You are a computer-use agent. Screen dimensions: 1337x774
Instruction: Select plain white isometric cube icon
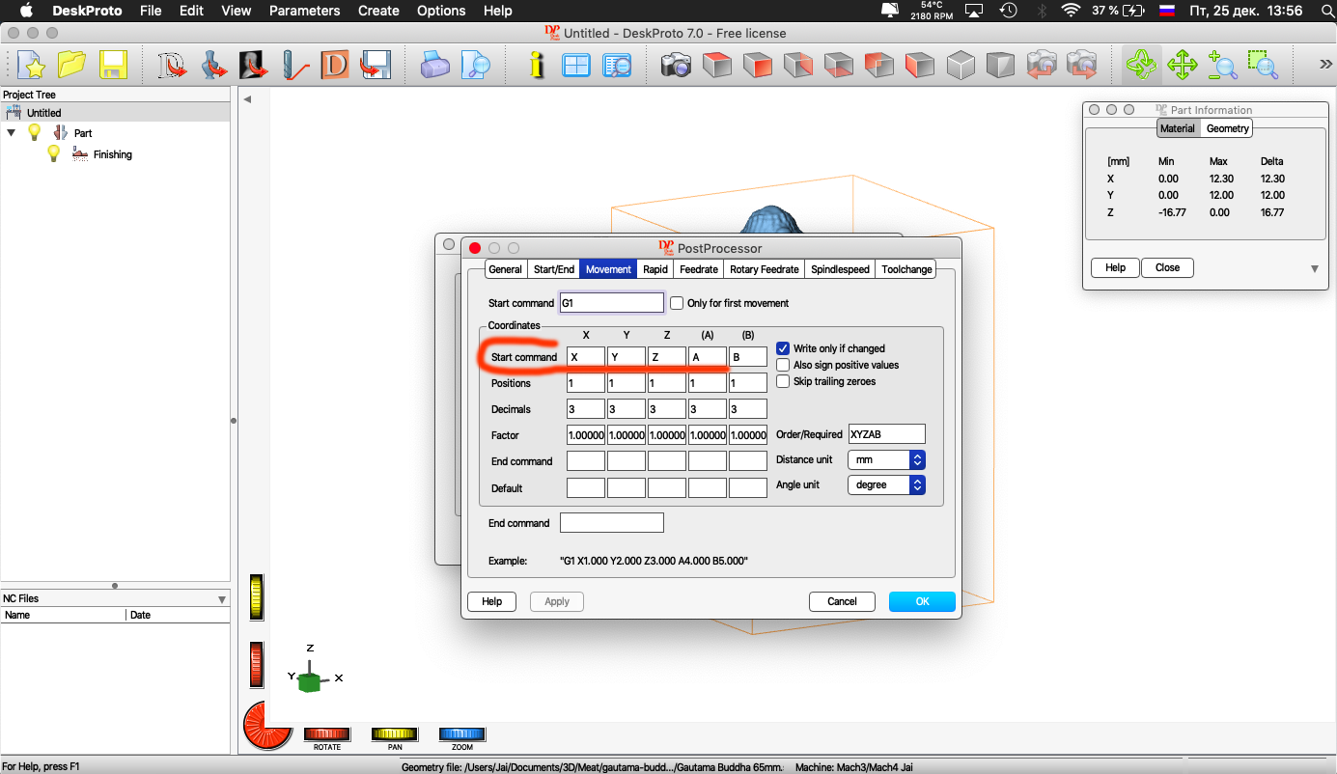pos(961,66)
